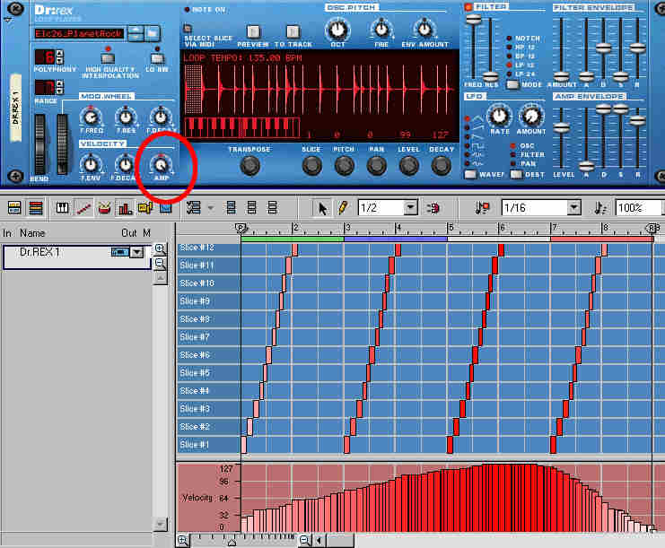
Task: Open the Dr.REX browse patch folder button
Action: click(153, 33)
